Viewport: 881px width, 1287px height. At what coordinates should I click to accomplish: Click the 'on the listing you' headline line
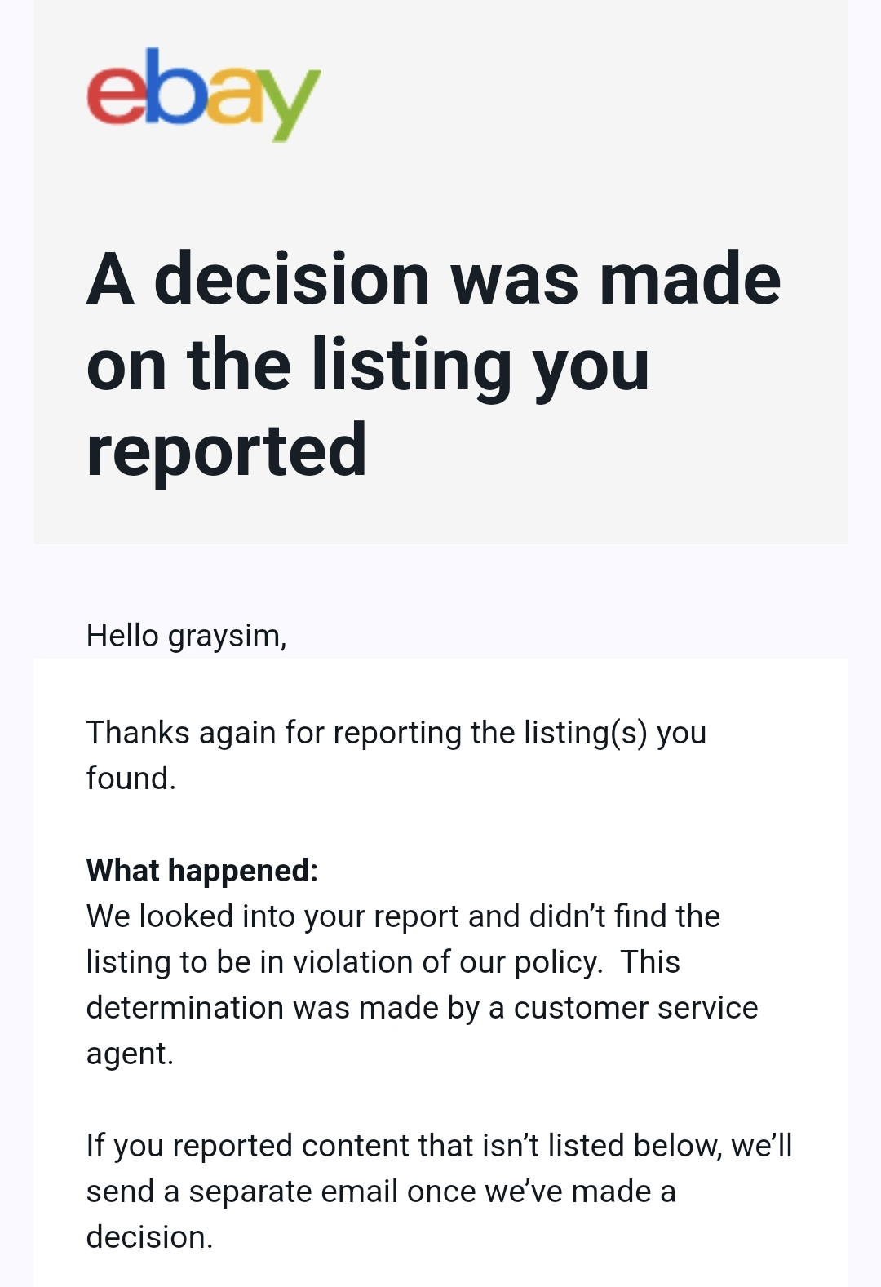(368, 365)
